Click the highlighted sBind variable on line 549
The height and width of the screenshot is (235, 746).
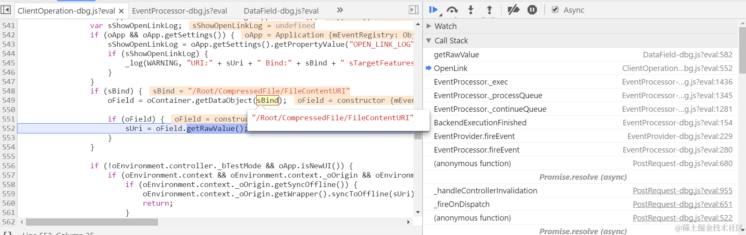267,100
